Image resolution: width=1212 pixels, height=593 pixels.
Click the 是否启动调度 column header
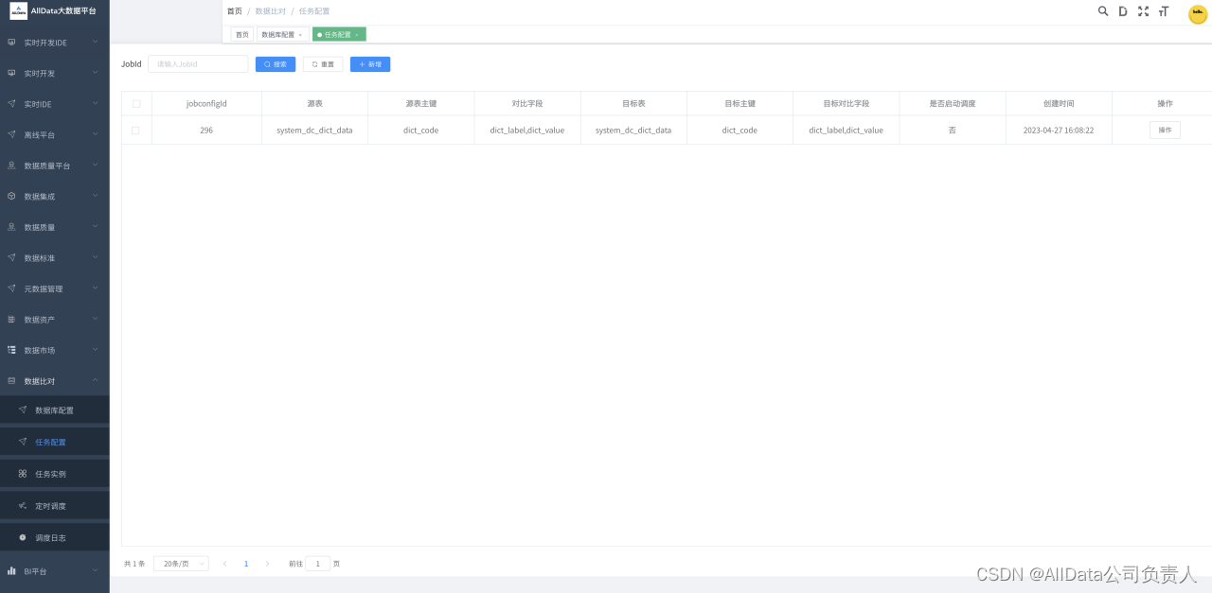point(952,103)
